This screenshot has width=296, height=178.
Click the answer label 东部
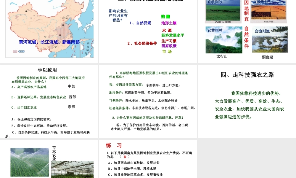(72, 107)
